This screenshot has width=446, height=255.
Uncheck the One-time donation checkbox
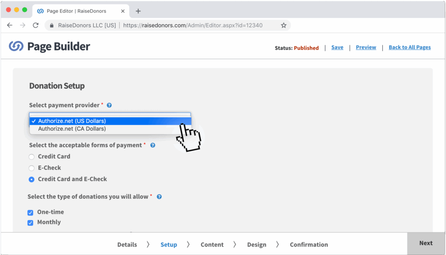click(x=30, y=213)
